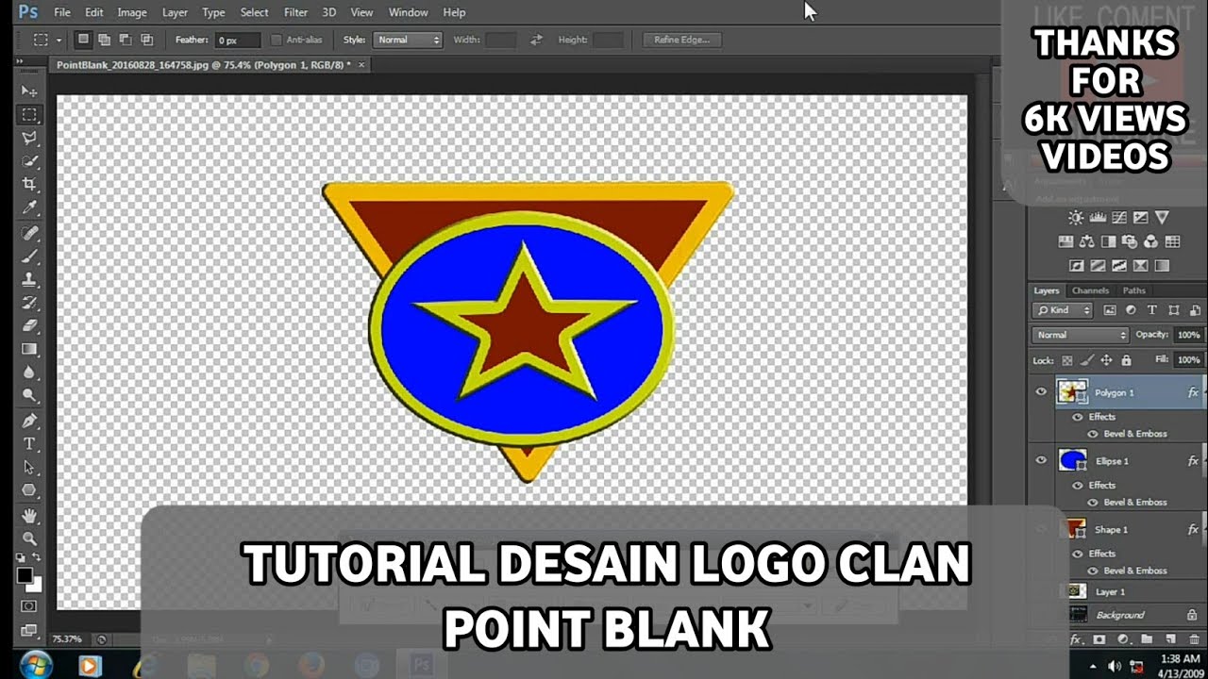Select the Pen tool
This screenshot has height=679, width=1208.
(29, 421)
